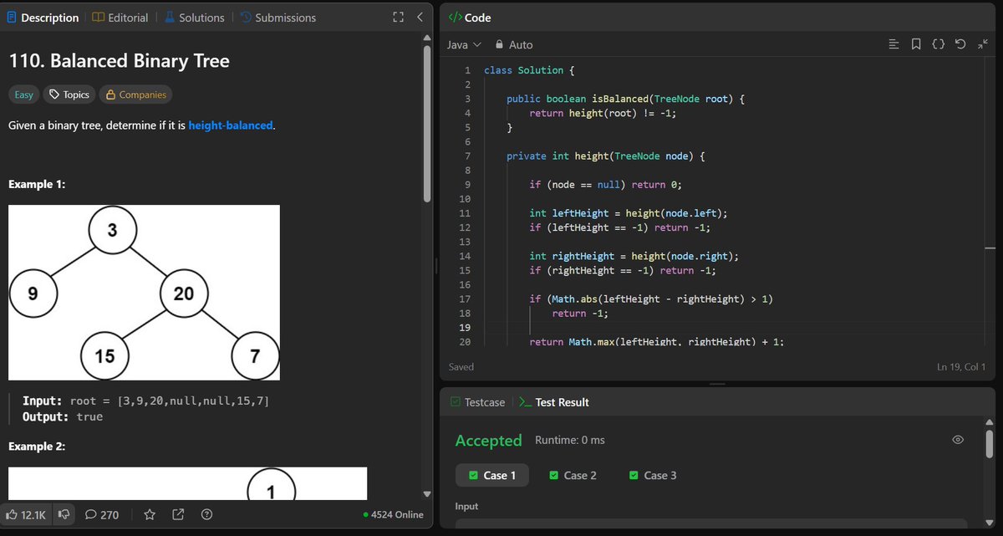Click the problem title Balanced Binary Tree
1003x536 pixels.
click(119, 61)
